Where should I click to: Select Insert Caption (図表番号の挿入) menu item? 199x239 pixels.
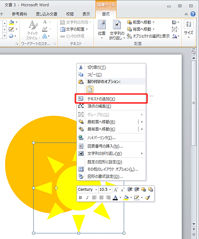pyautogui.click(x=111, y=146)
